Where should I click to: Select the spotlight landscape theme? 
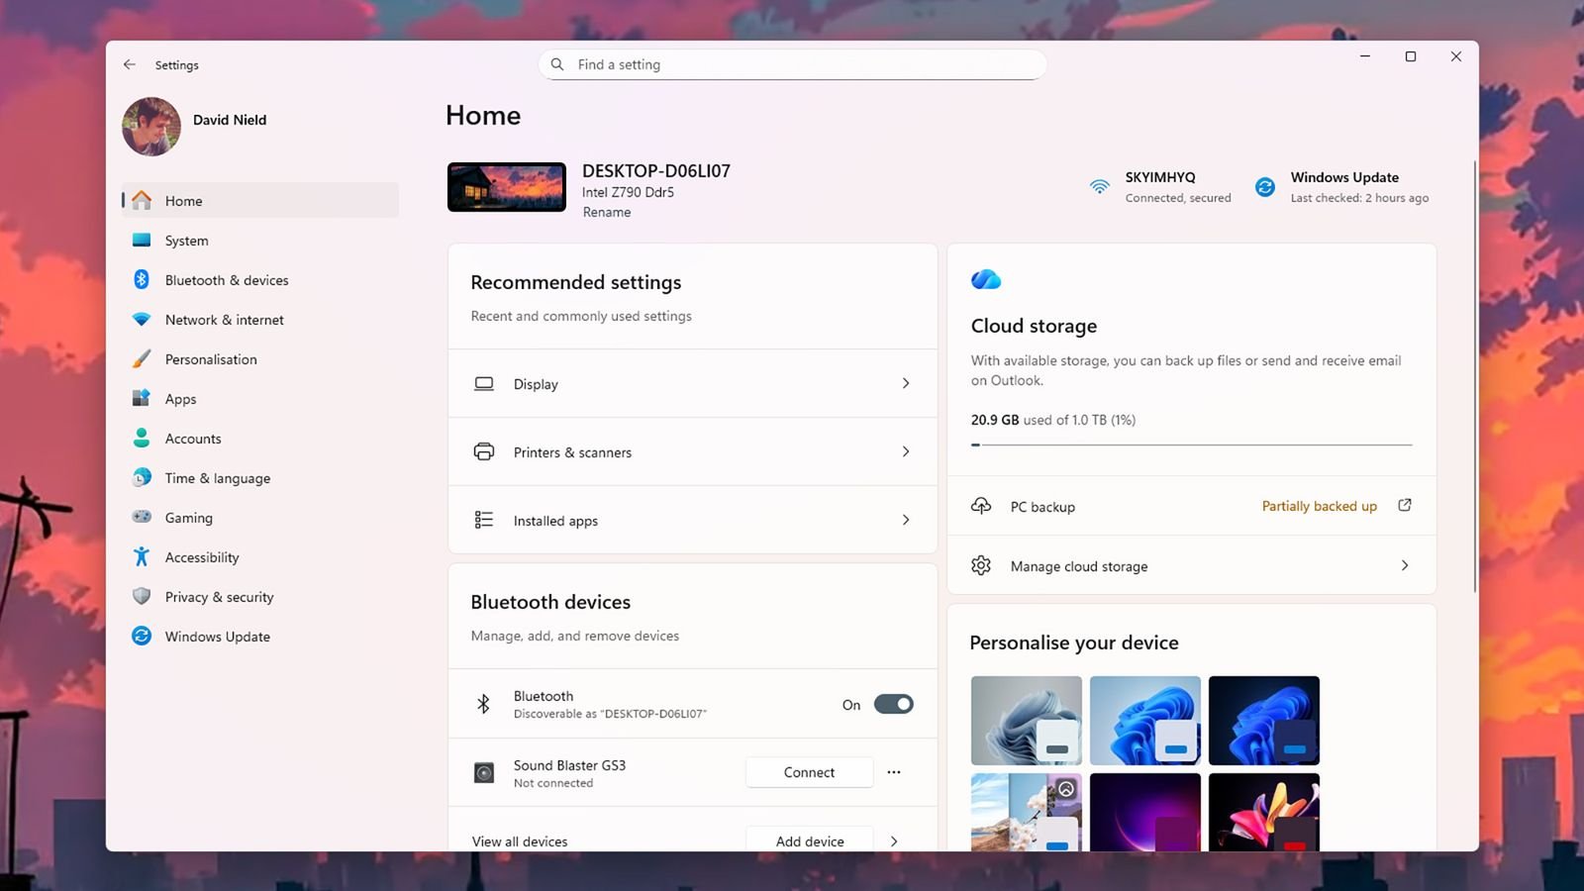(x=1027, y=812)
